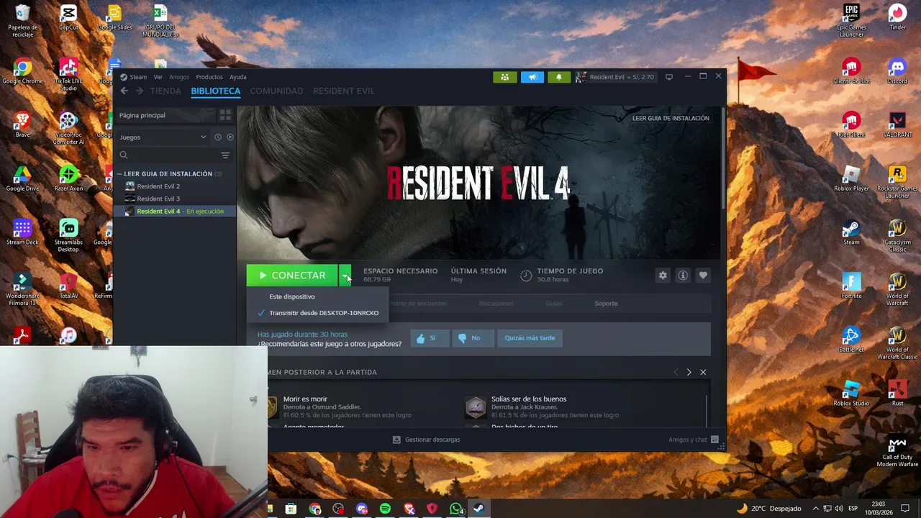Click the library search field
This screenshot has width=921, height=518.
click(168, 155)
